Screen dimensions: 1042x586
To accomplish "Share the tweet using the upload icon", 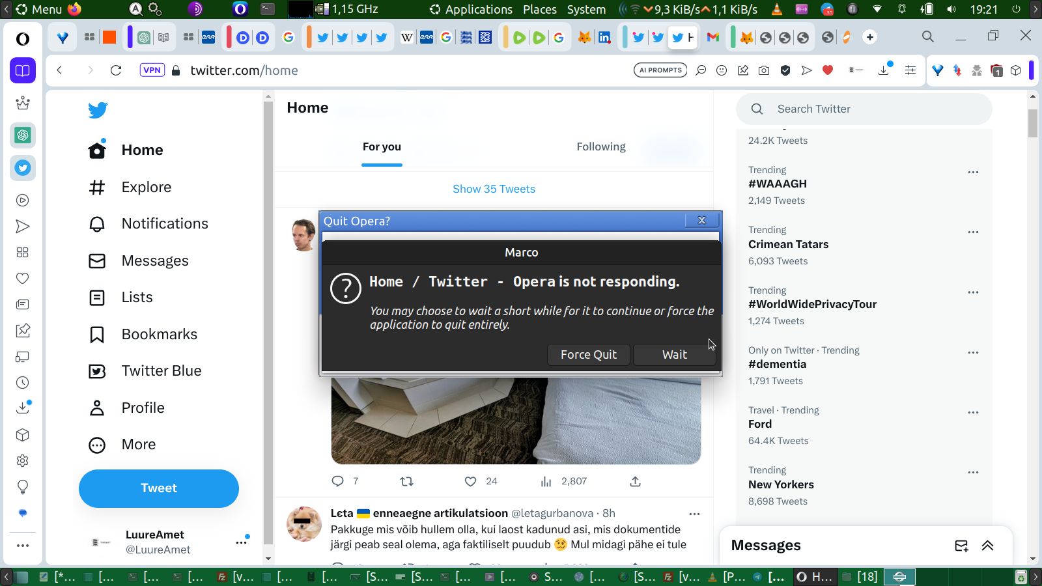I will pos(635,481).
